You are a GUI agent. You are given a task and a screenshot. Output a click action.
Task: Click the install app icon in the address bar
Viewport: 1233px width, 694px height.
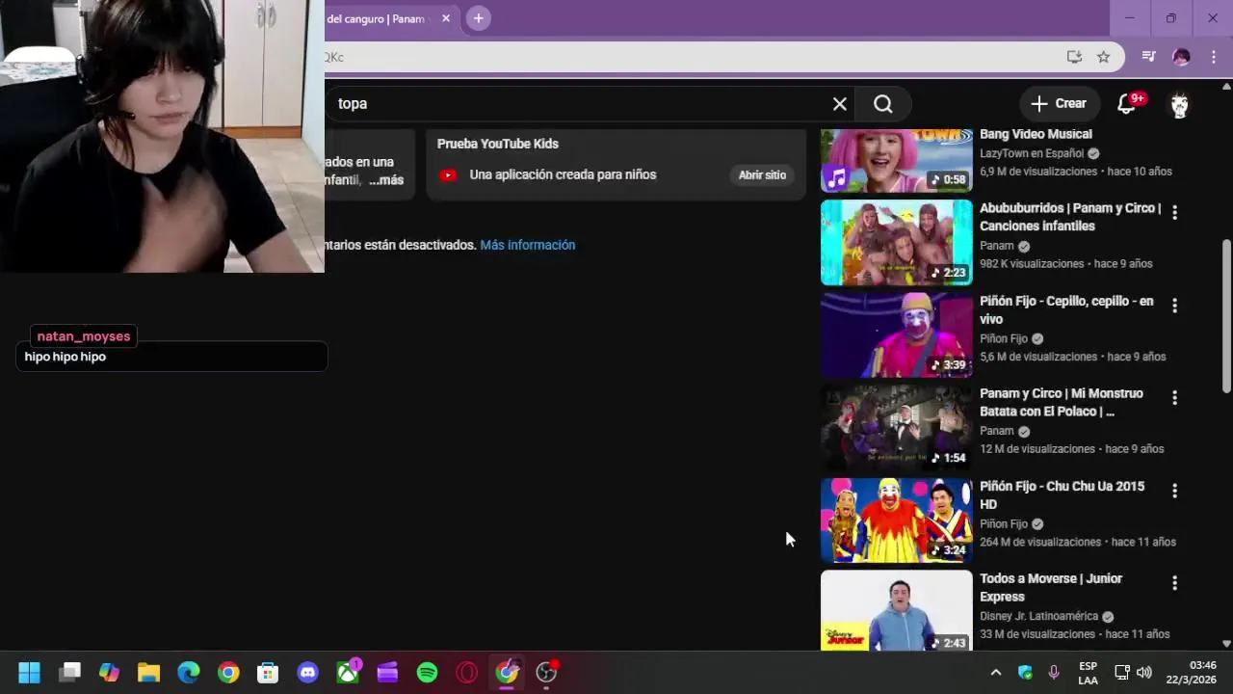coord(1074,57)
